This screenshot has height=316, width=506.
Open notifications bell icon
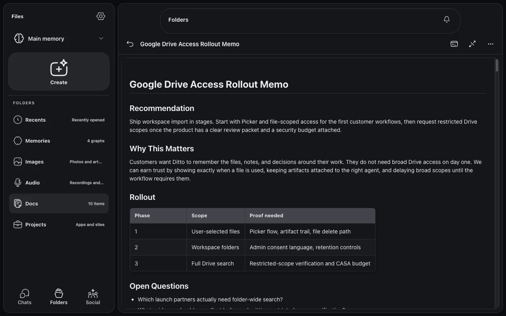point(447,19)
